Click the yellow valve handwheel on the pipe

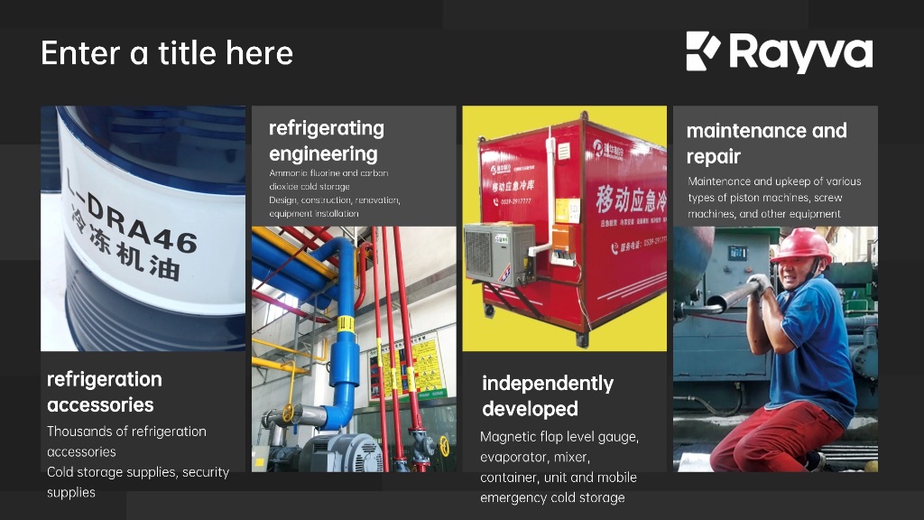[288, 413]
